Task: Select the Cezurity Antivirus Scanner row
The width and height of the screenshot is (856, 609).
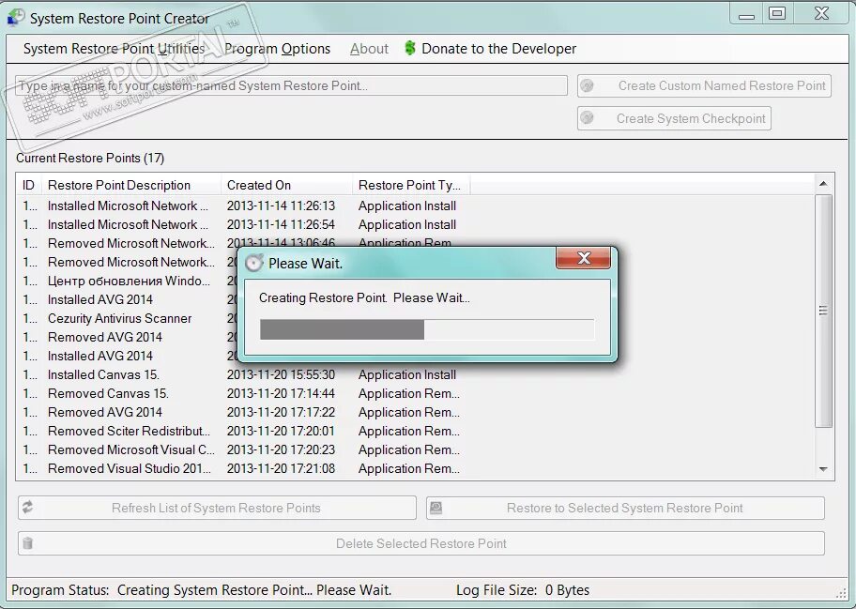Action: coord(129,318)
